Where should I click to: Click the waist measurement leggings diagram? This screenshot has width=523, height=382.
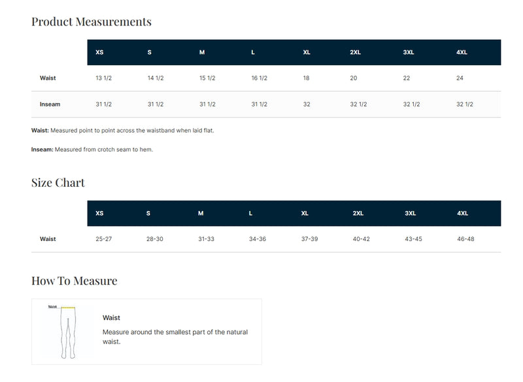pyautogui.click(x=68, y=331)
